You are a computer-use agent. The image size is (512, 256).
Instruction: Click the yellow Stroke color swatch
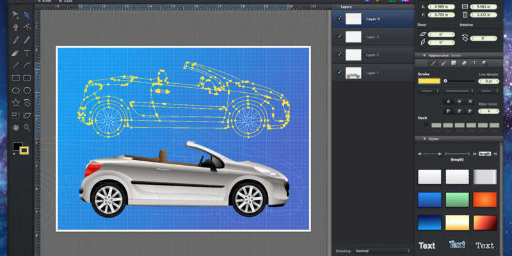[x=429, y=81]
